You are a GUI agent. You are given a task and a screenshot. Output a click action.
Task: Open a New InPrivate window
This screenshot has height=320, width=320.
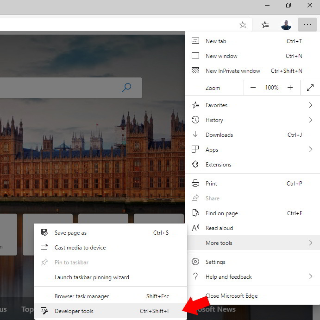click(252, 70)
